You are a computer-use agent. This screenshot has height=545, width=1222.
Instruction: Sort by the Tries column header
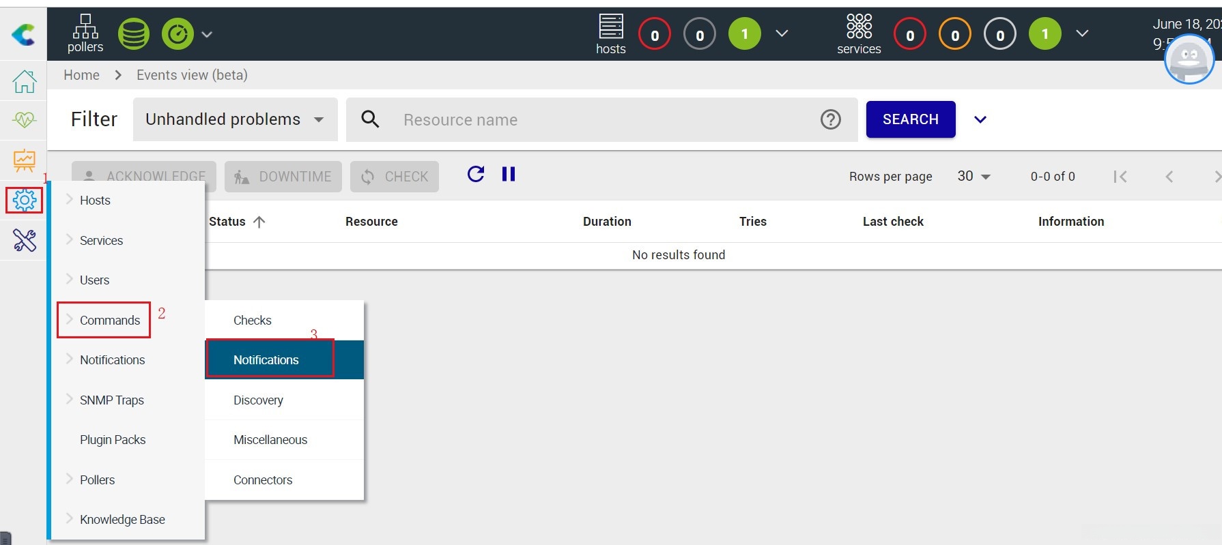click(x=753, y=222)
